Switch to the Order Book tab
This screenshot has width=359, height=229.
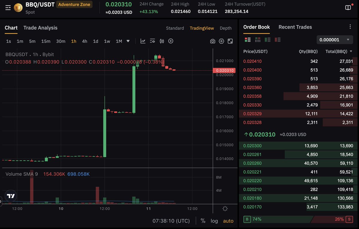point(257,27)
